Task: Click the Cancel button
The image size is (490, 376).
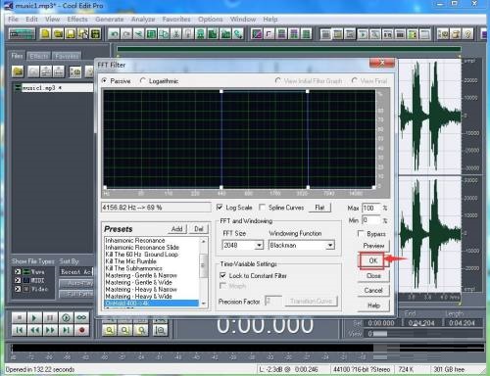Action: (x=373, y=290)
